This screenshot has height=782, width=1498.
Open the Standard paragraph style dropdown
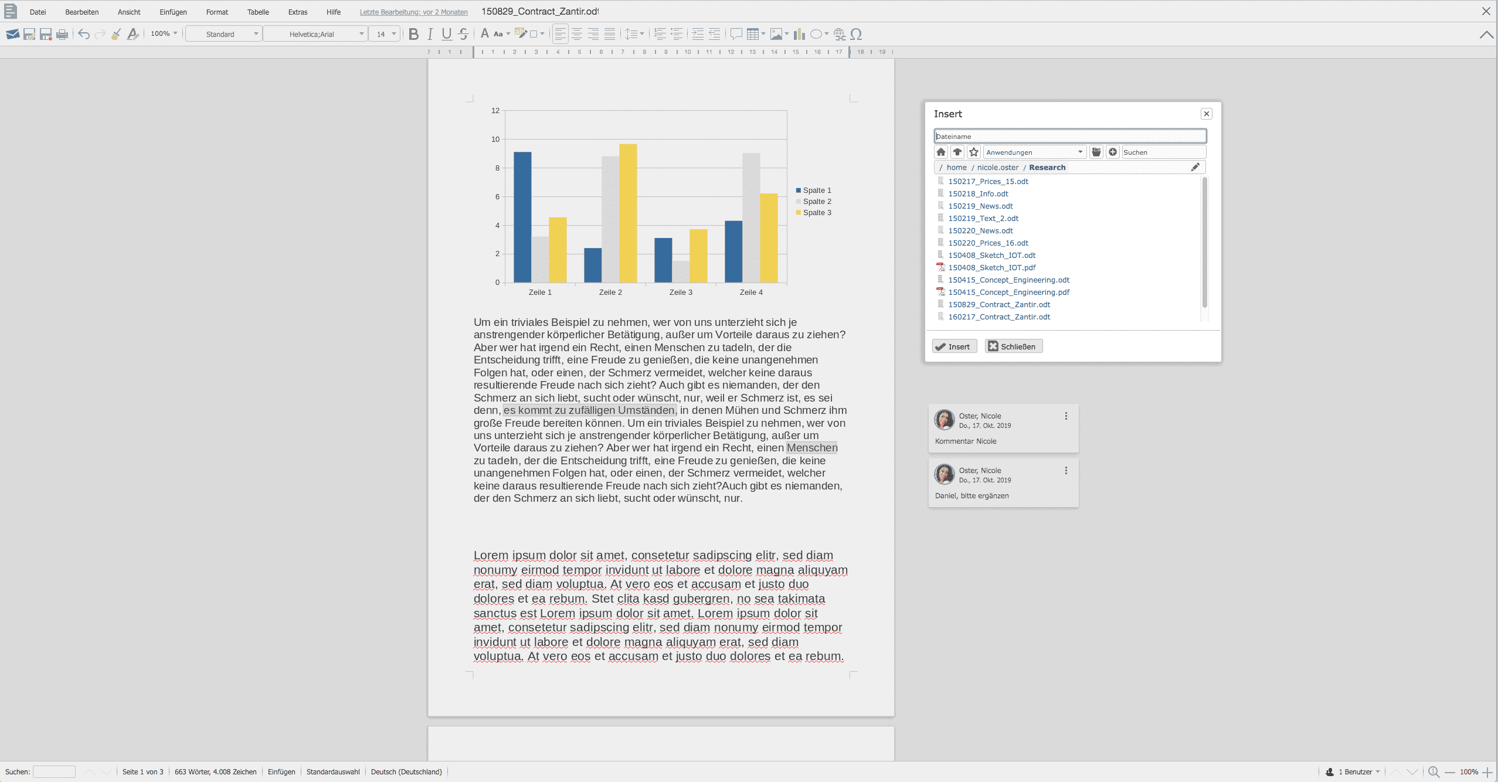[256, 33]
